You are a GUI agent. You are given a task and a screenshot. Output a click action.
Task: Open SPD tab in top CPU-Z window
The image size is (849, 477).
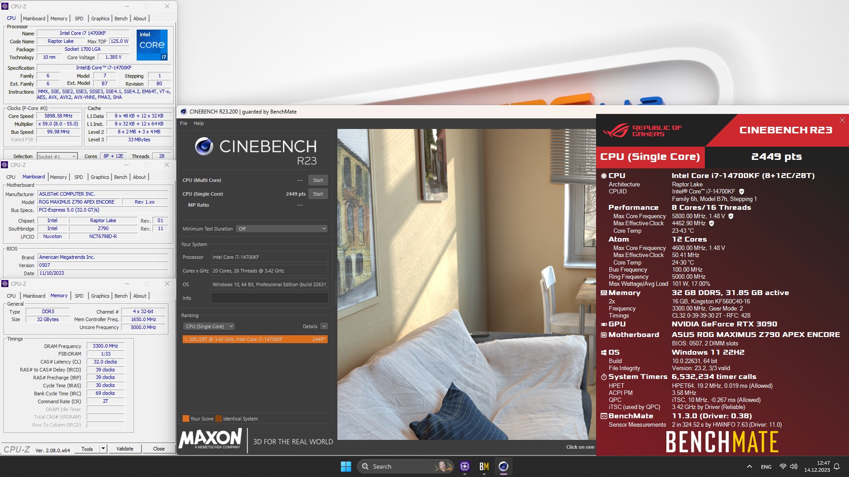click(79, 19)
